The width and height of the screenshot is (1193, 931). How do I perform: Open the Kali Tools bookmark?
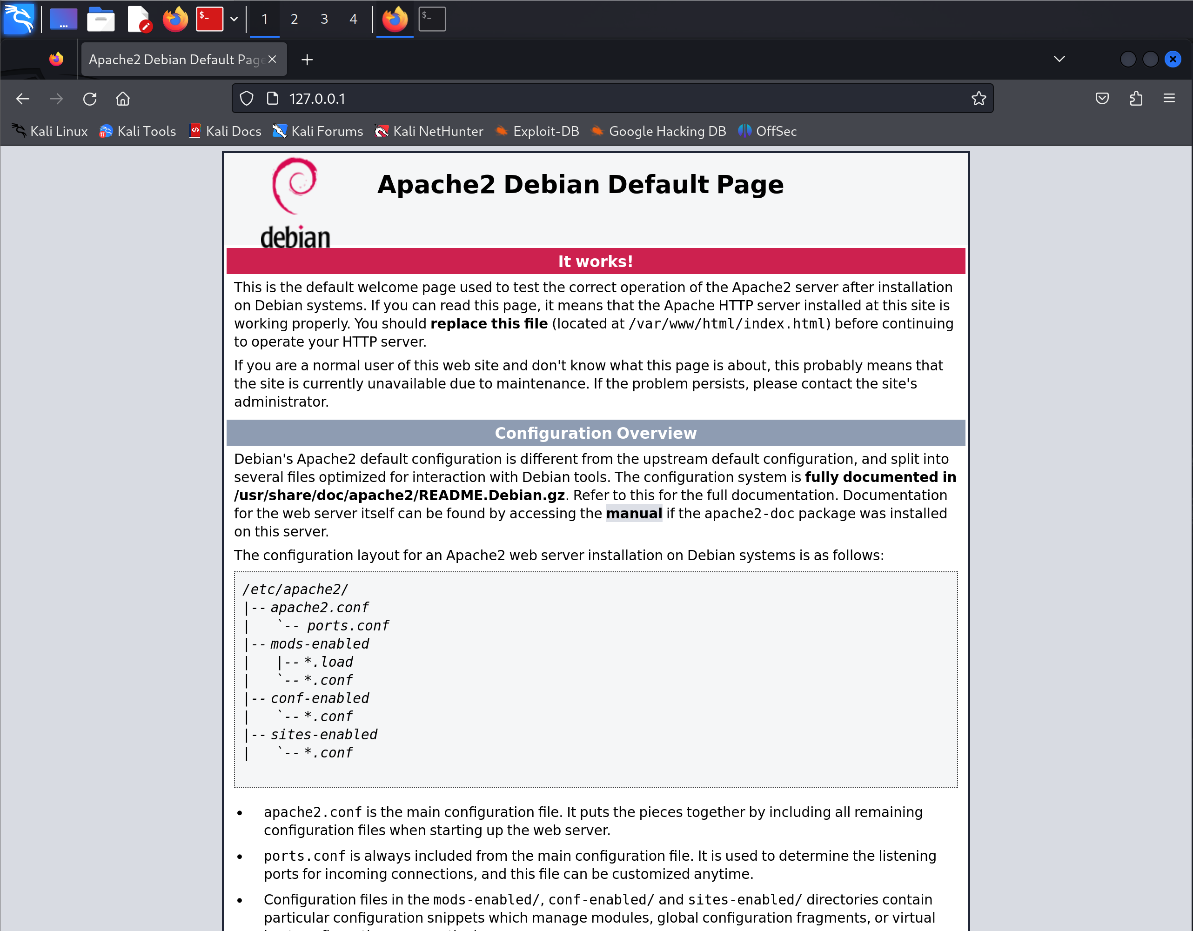[138, 131]
